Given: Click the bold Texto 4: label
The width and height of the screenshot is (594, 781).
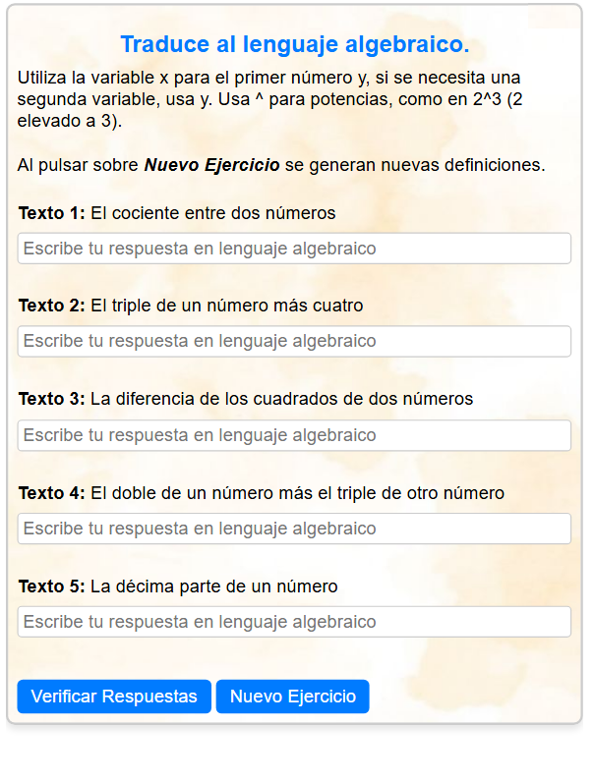Looking at the screenshot, I should (52, 493).
